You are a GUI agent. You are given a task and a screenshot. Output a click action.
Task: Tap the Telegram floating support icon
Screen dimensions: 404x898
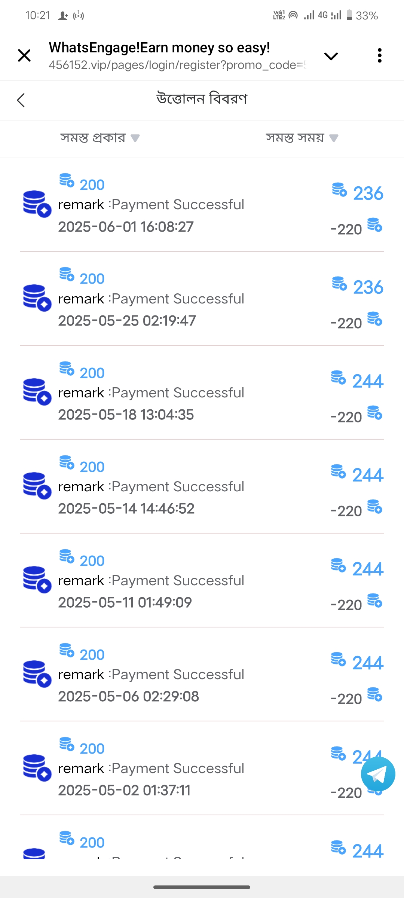(378, 774)
